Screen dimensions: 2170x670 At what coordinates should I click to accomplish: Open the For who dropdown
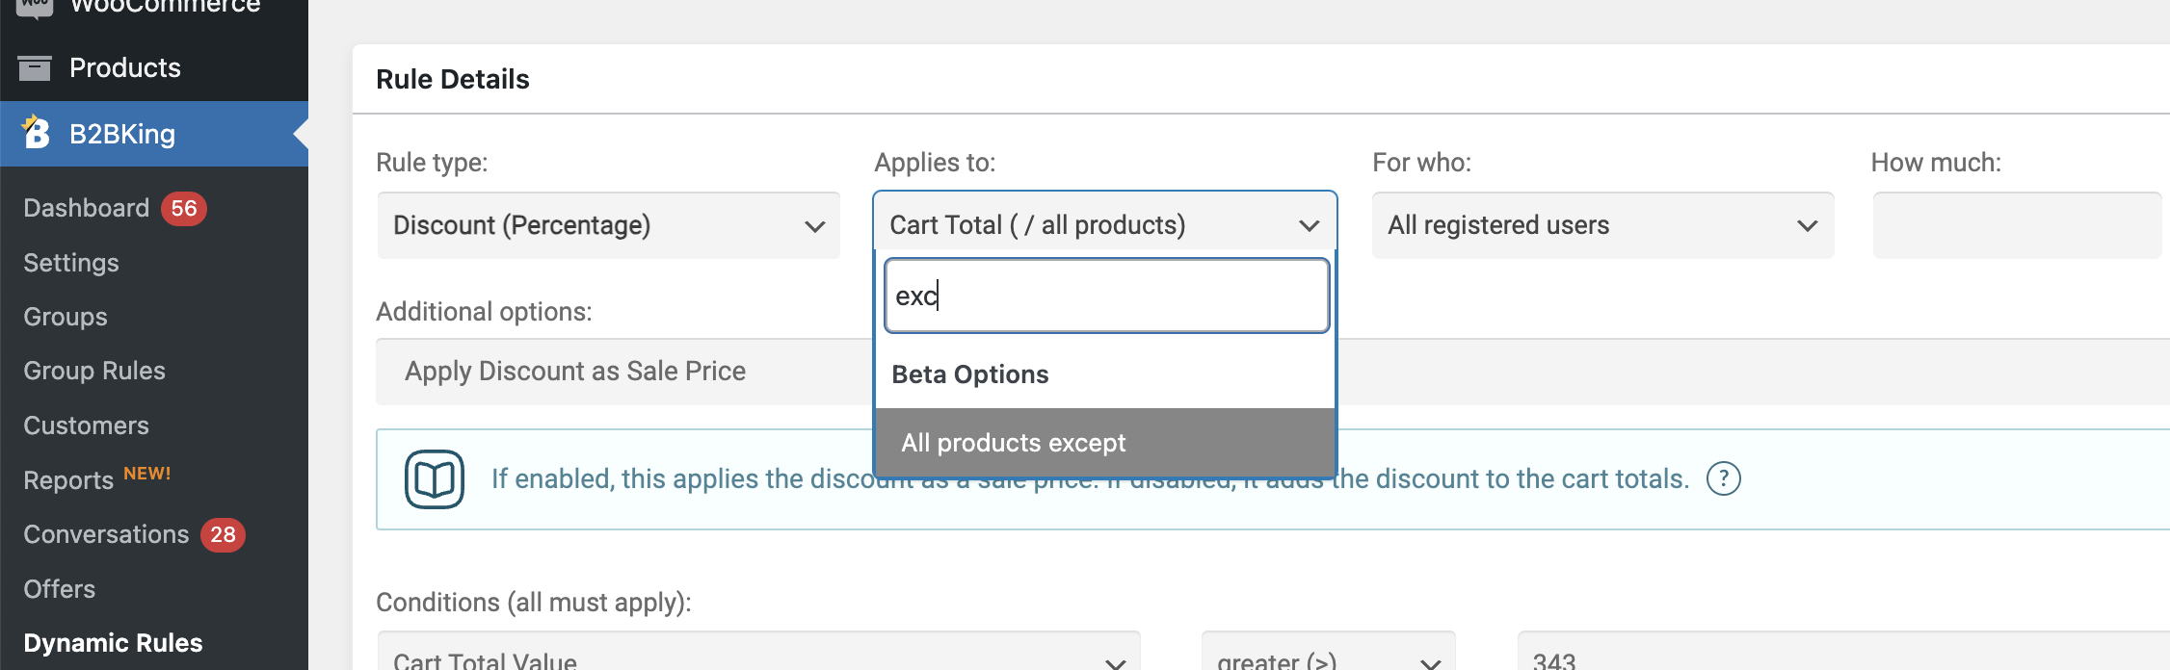[1602, 225]
